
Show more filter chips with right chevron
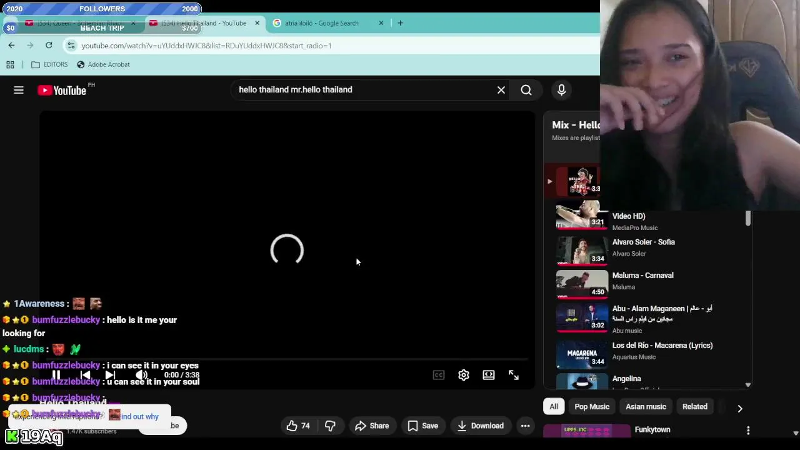click(x=740, y=408)
